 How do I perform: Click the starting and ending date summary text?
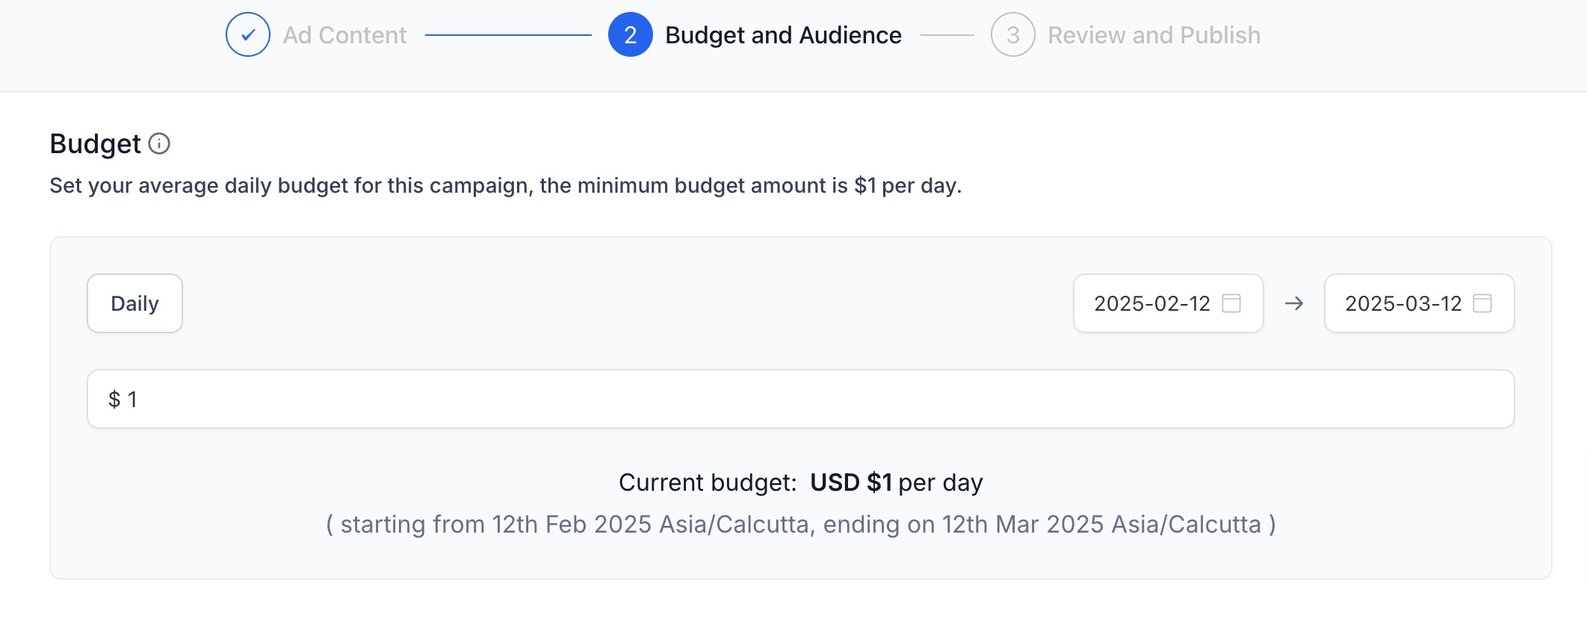[x=801, y=524]
